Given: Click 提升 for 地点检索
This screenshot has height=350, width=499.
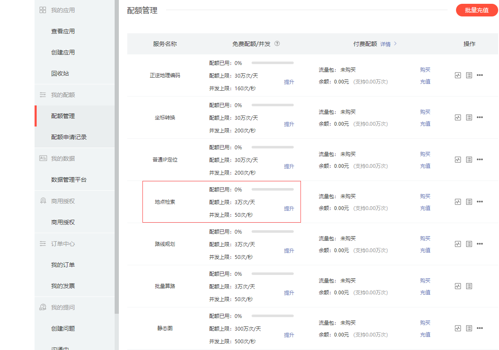Looking at the screenshot, I should [x=289, y=209].
